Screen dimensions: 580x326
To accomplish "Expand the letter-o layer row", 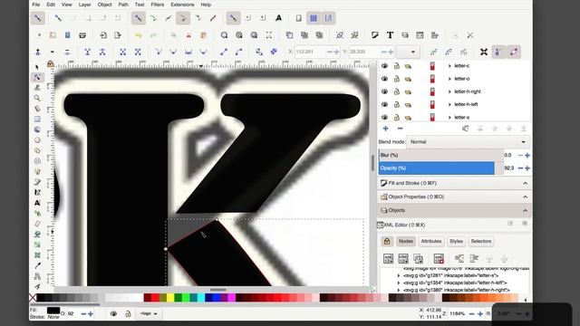I will click(x=449, y=79).
